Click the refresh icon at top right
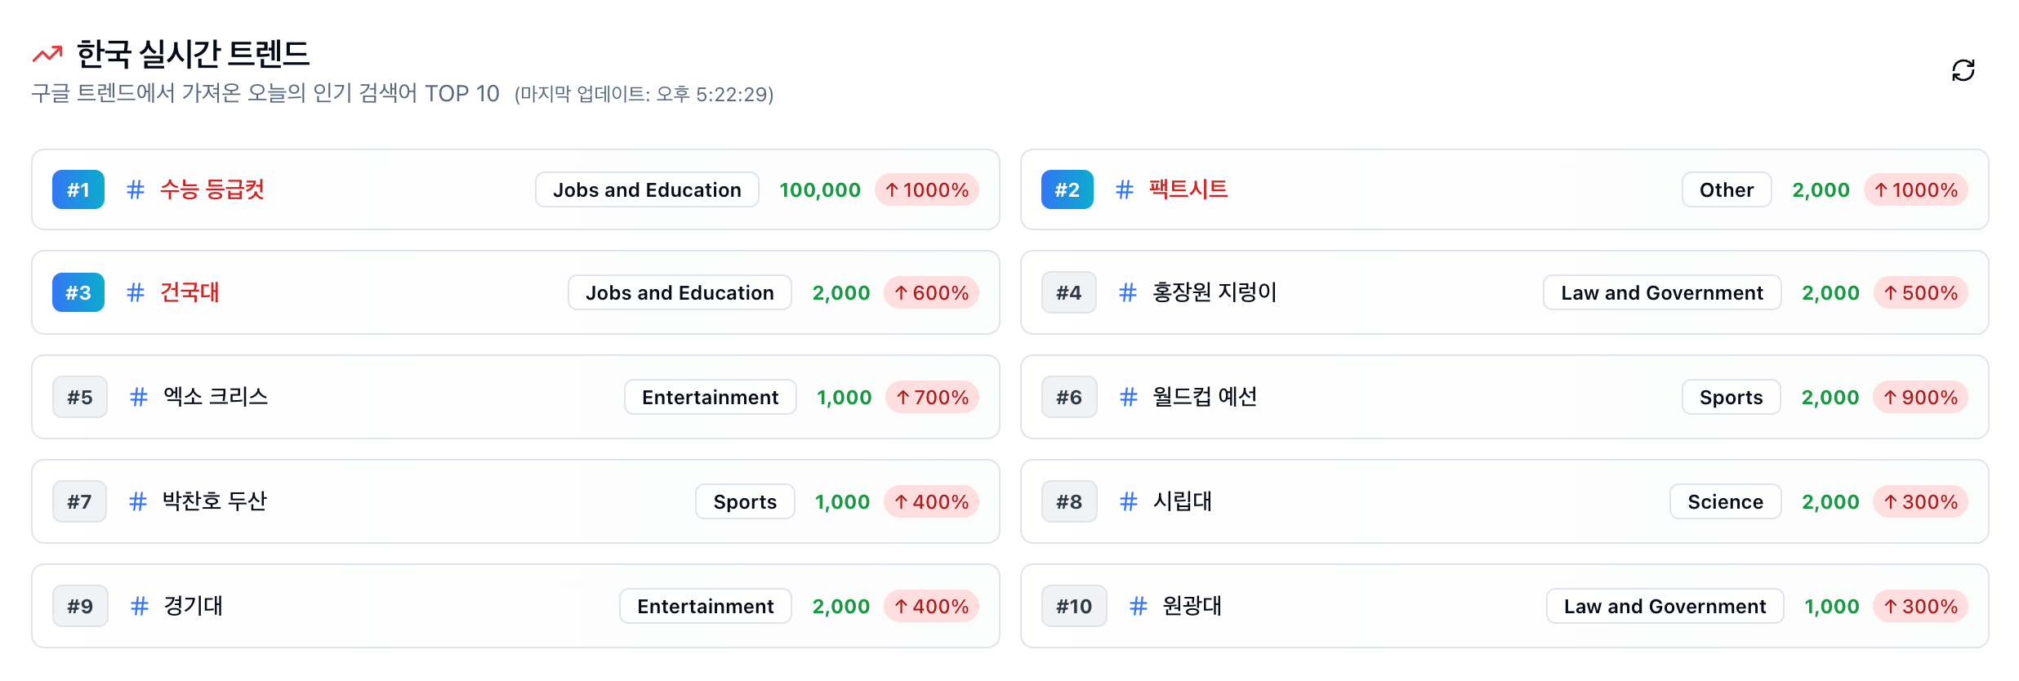Image resolution: width=2019 pixels, height=681 pixels. (1963, 70)
